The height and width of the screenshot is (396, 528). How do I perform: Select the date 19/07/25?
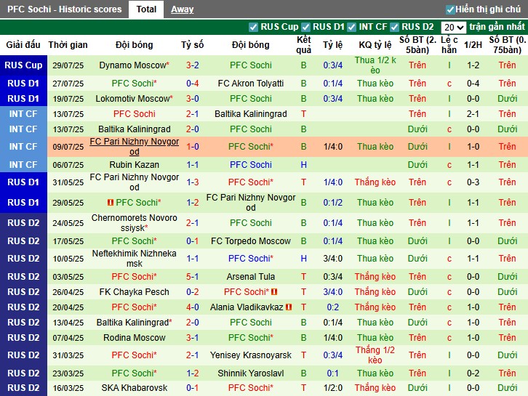pos(68,99)
